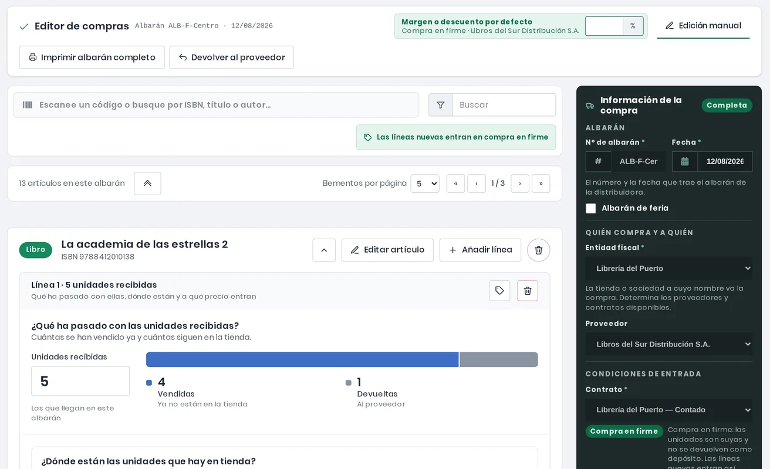
Task: Click the ISBN 9788412010138 text
Action: coord(98,257)
